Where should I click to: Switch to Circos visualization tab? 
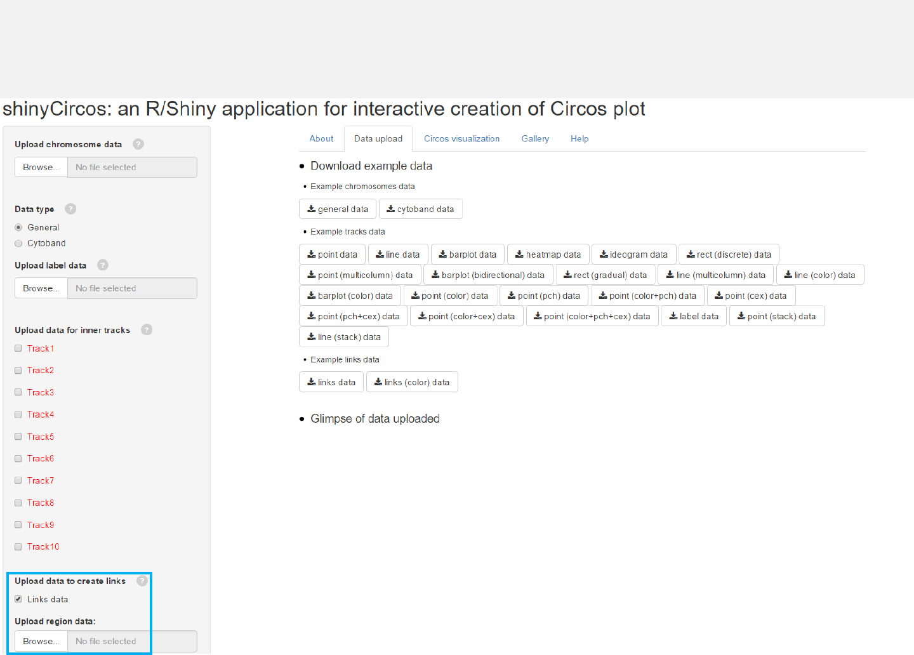coord(461,138)
